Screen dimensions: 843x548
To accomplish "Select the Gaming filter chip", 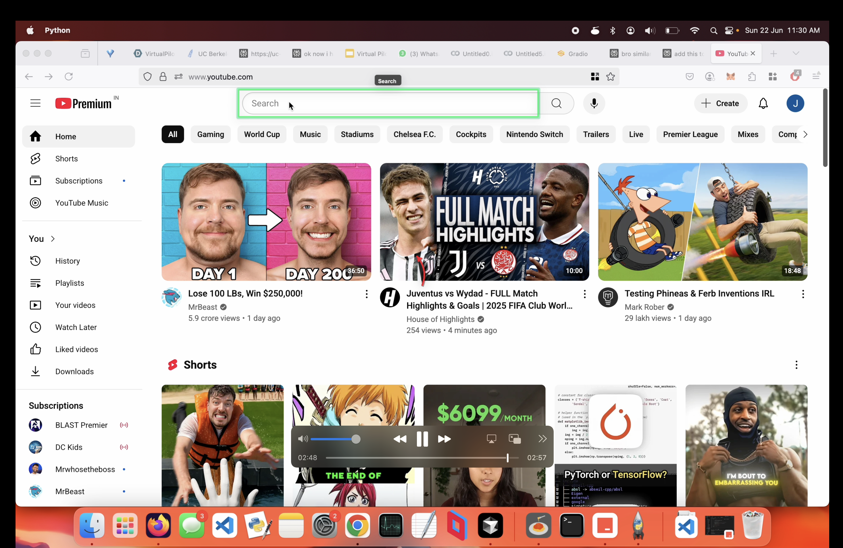I will (x=210, y=134).
